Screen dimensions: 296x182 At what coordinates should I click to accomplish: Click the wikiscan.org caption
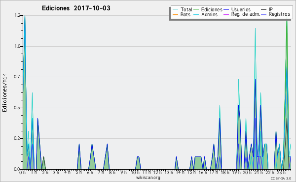(x=148, y=178)
